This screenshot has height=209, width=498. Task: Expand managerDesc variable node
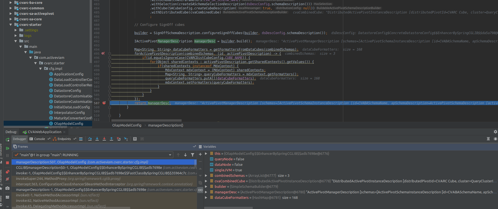tap(206, 192)
